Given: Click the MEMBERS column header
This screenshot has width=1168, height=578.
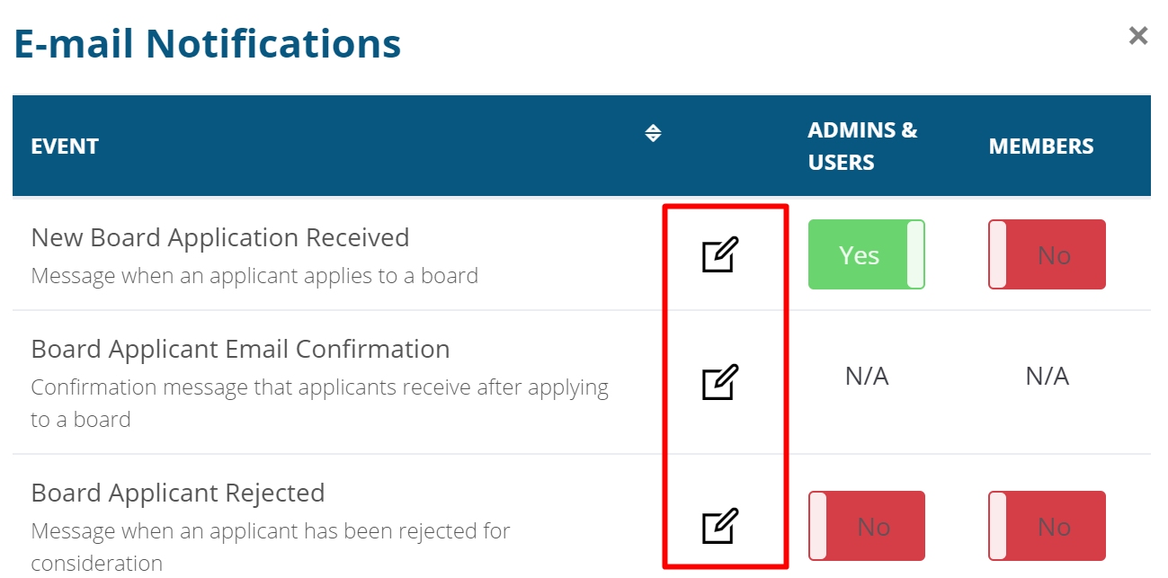Looking at the screenshot, I should pos(1041,147).
